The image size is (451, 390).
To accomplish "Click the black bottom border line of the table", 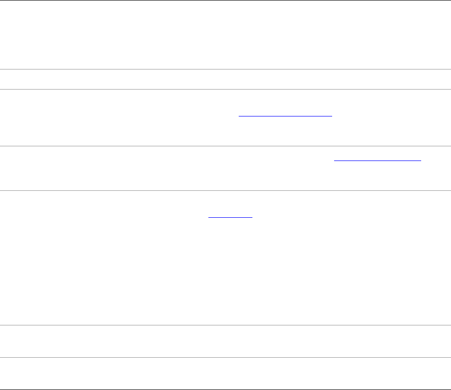I will pyautogui.click(x=225, y=389).
